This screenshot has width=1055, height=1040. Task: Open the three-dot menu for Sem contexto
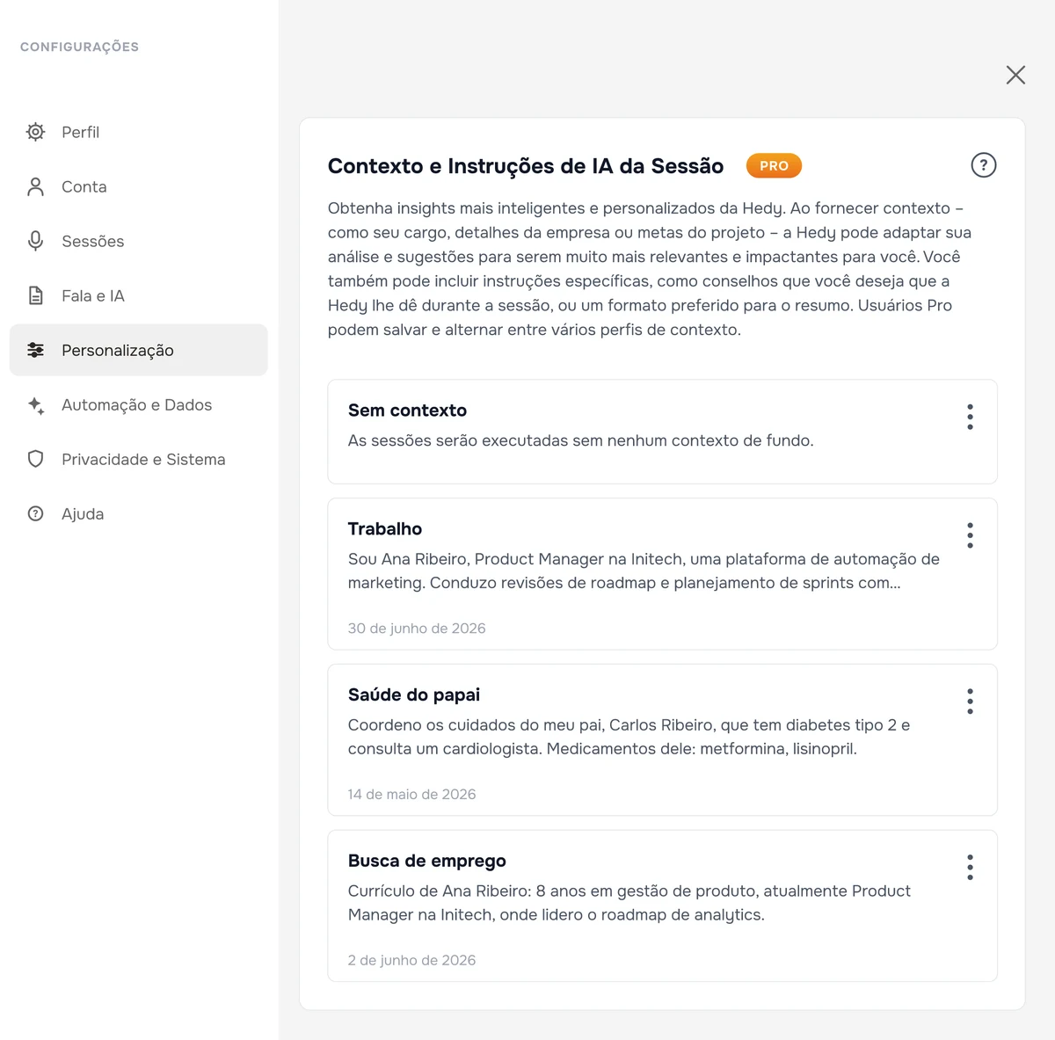pyautogui.click(x=970, y=417)
